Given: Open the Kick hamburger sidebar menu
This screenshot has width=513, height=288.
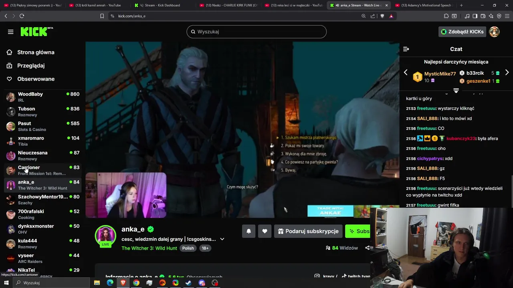Looking at the screenshot, I should [x=10, y=32].
